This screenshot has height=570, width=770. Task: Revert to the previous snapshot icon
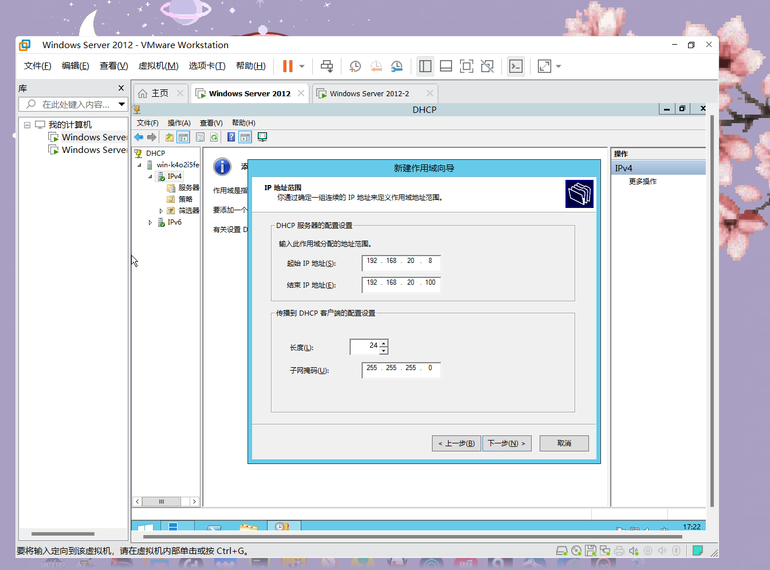click(x=376, y=66)
